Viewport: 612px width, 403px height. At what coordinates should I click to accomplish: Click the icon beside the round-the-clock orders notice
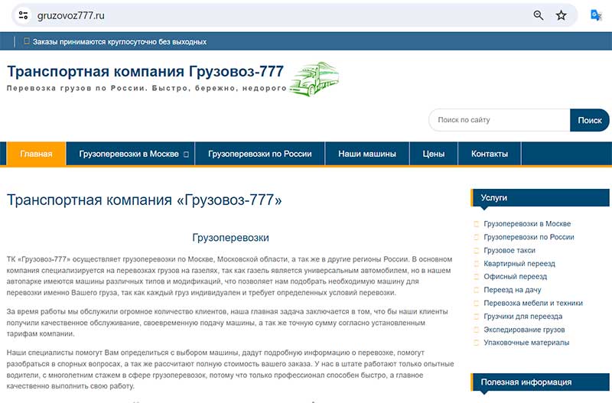[27, 42]
